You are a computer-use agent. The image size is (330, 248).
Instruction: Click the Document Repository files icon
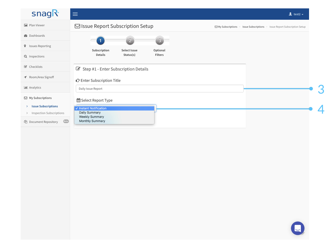tap(26, 122)
